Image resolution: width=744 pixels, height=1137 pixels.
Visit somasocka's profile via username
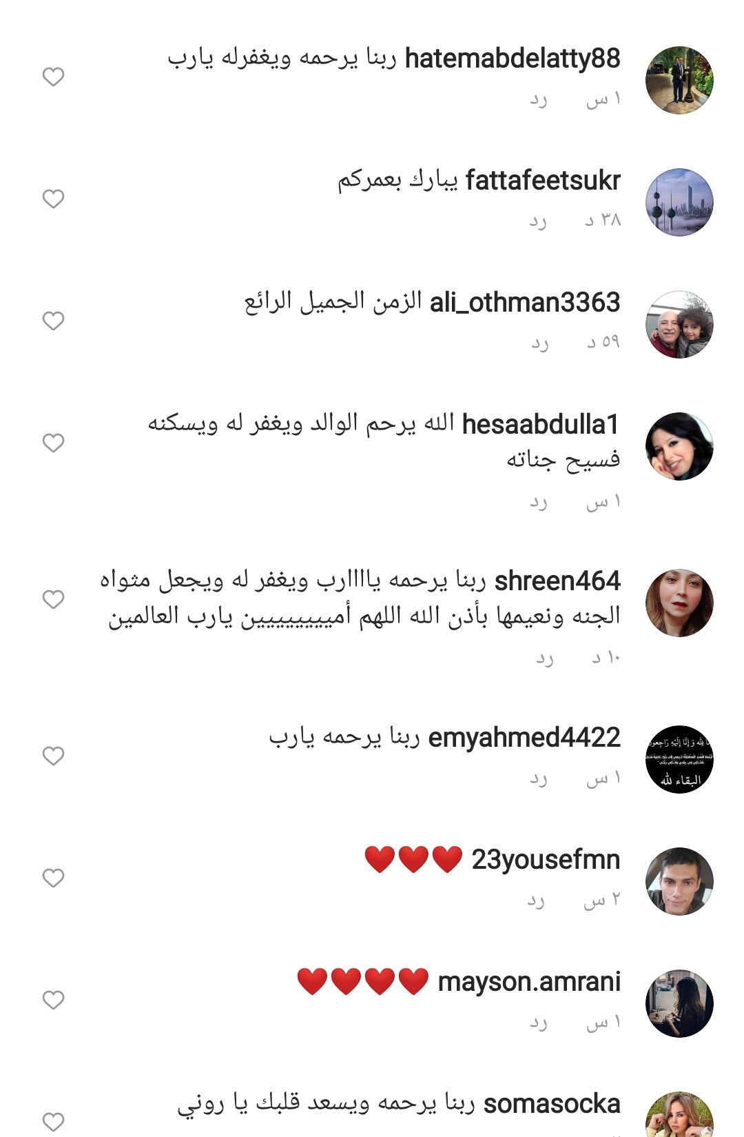[x=552, y=1104]
